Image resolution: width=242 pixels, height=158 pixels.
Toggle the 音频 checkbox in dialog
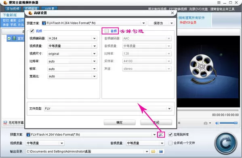click(107, 31)
